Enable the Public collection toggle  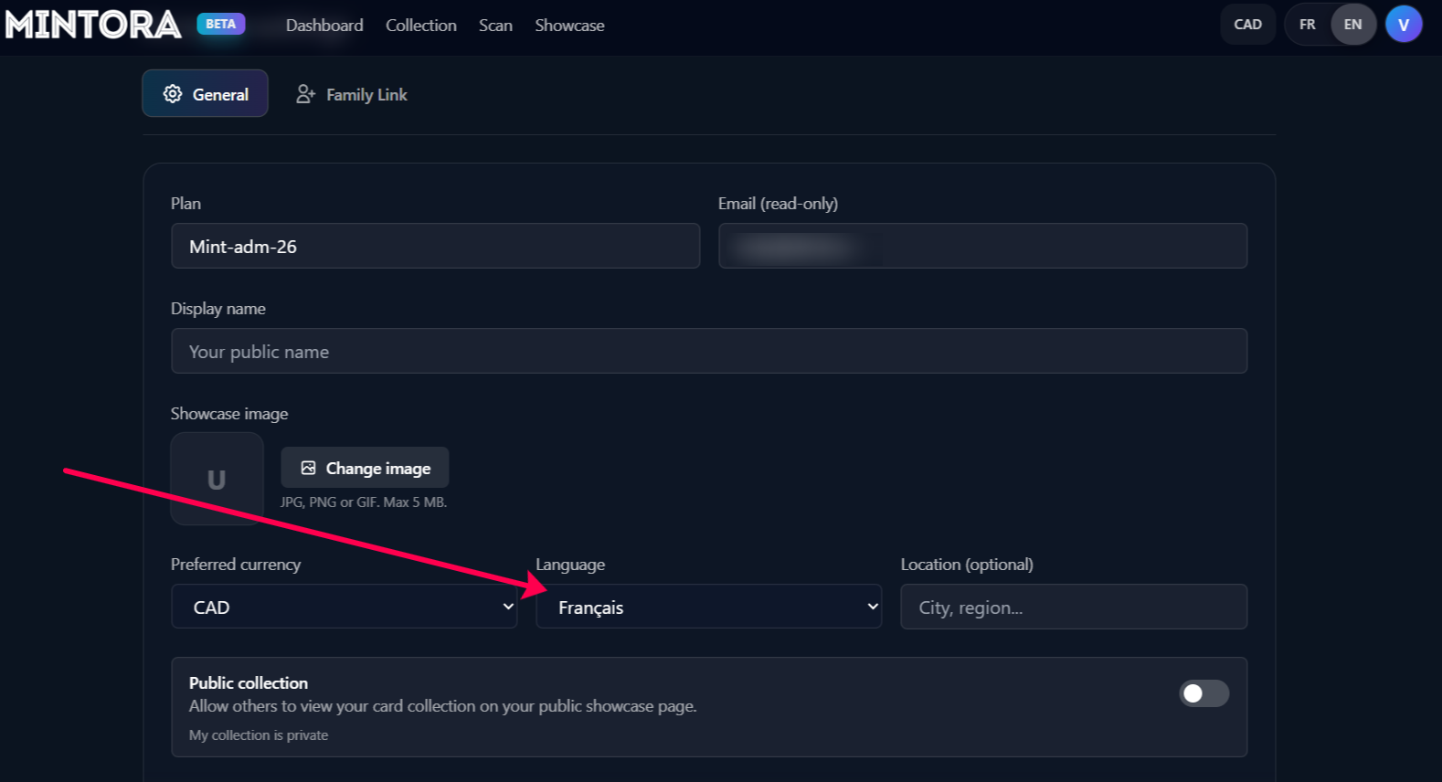coord(1203,693)
